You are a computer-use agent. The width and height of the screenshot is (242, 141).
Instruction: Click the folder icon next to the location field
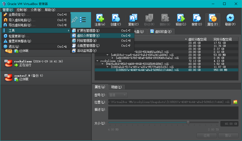click(235, 102)
